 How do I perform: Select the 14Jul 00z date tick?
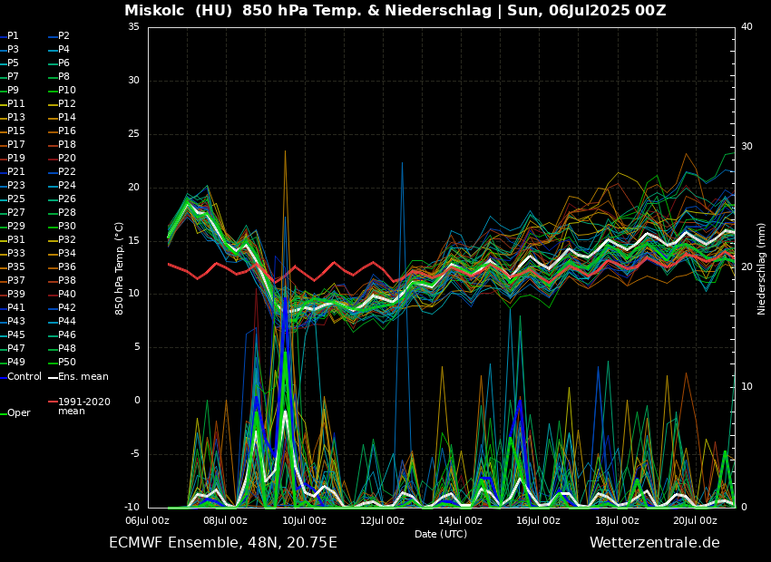point(461,520)
